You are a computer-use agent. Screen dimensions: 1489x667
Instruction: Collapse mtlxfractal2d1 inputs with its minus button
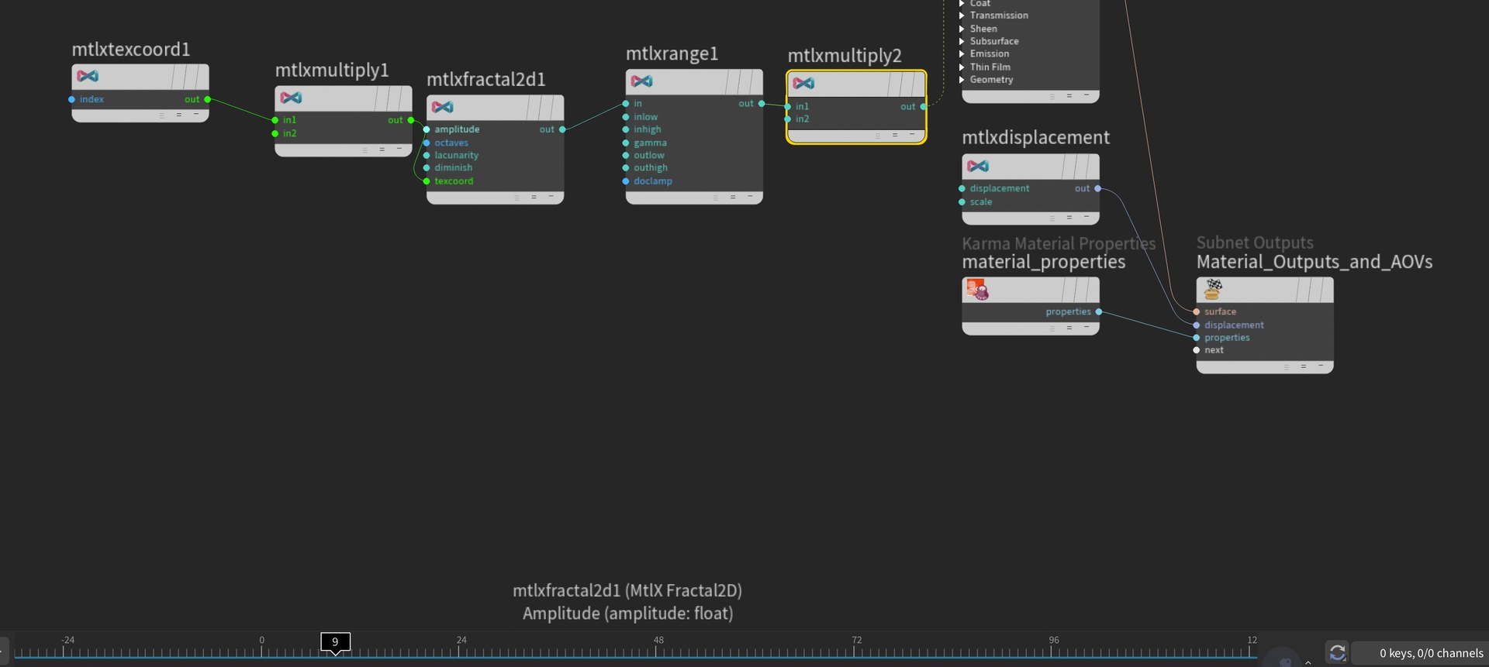551,197
